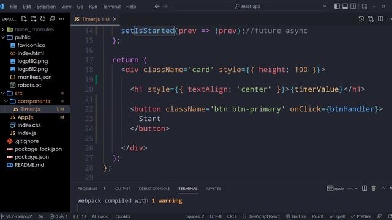The height and width of the screenshot is (220, 392).
Task: Go forward in navigation history
Action: click(165, 7)
